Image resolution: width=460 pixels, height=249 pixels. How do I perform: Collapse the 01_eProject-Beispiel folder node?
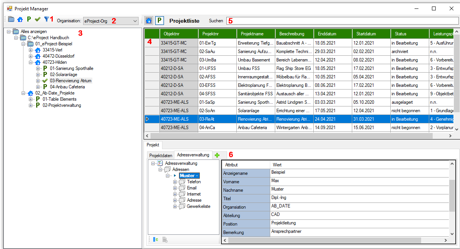[x=23, y=44]
